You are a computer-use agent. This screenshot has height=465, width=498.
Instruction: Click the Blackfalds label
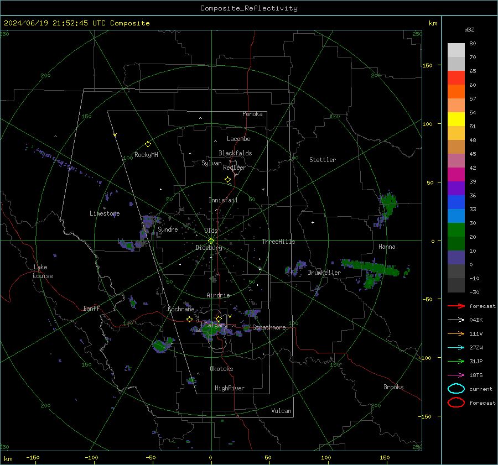tap(235, 153)
